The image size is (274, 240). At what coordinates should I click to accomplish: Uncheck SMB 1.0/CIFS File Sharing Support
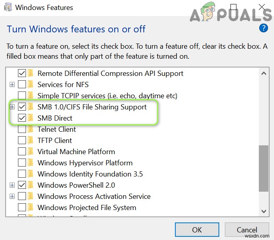pyautogui.click(x=22, y=107)
